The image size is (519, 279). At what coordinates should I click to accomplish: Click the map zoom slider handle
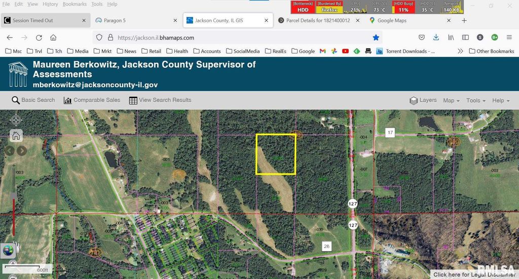pyautogui.click(x=14, y=195)
